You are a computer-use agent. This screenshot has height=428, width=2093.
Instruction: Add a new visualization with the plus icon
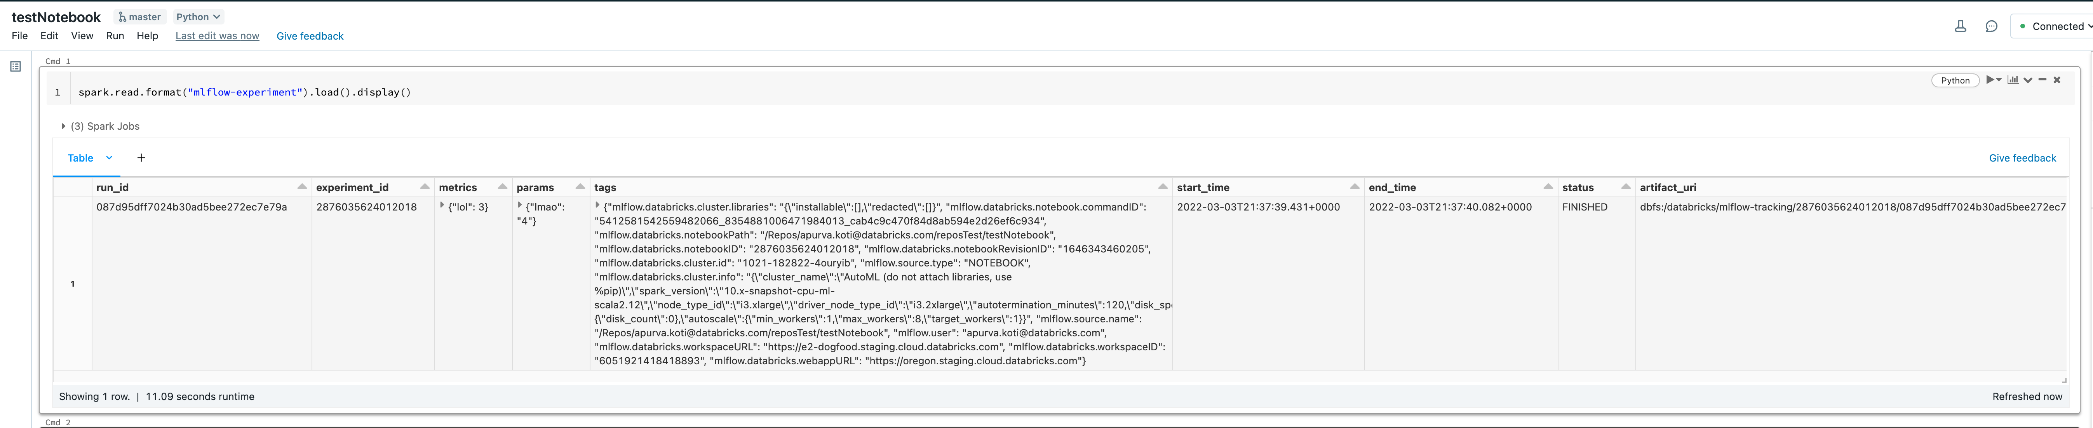point(141,158)
